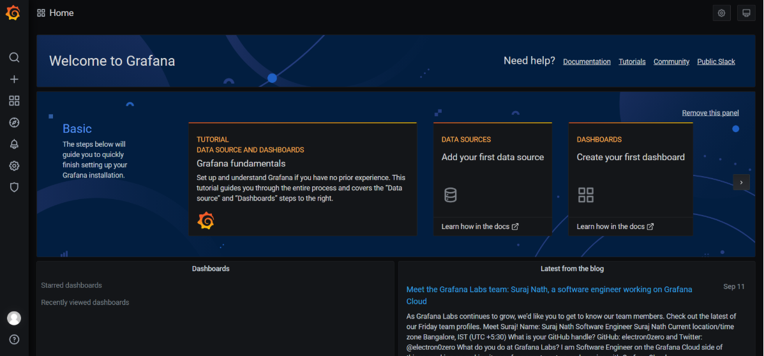Click the Sep 11 blog post date
The image size is (764, 356).
click(x=734, y=286)
